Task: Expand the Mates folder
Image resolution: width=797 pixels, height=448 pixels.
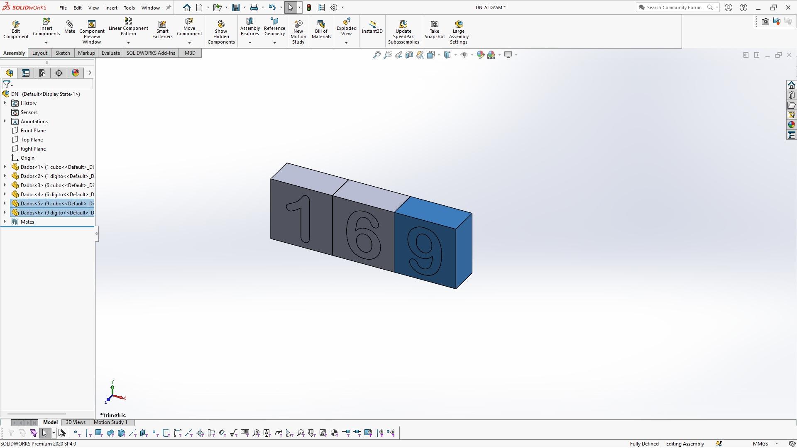Action: click(x=5, y=222)
